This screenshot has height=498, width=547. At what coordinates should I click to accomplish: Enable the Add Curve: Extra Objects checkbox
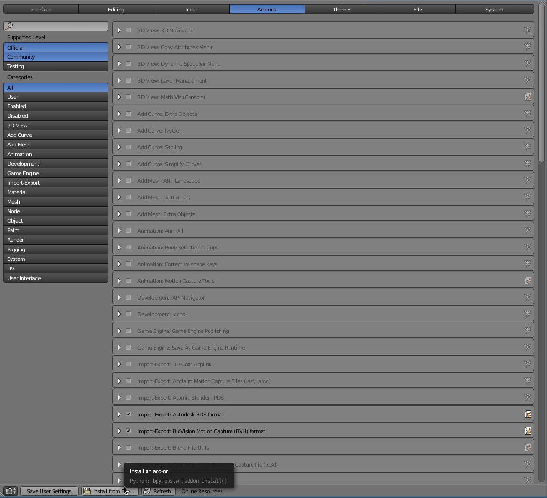tap(128, 114)
